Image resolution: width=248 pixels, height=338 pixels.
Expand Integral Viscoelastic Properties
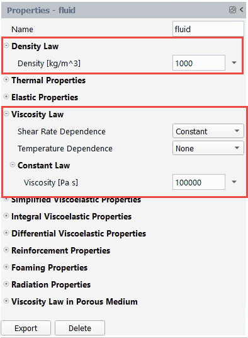(x=6, y=216)
